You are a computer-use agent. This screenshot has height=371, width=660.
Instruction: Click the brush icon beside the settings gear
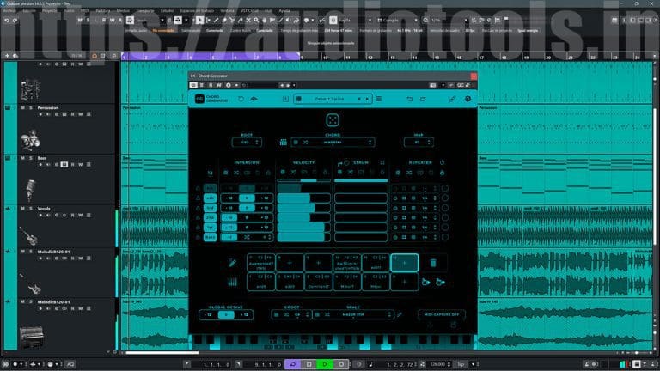point(453,99)
